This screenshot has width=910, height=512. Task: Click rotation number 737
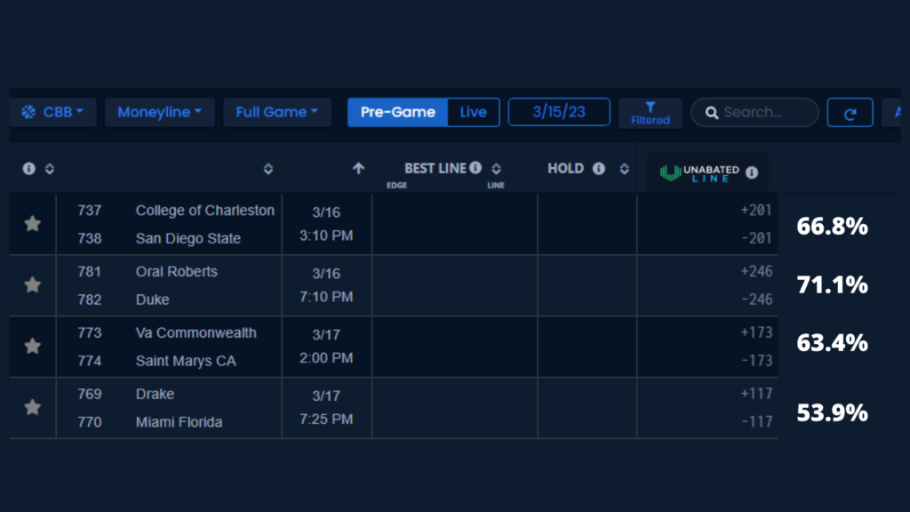90,210
